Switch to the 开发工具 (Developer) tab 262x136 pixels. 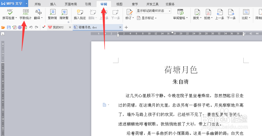pyautogui.click(x=152, y=4)
